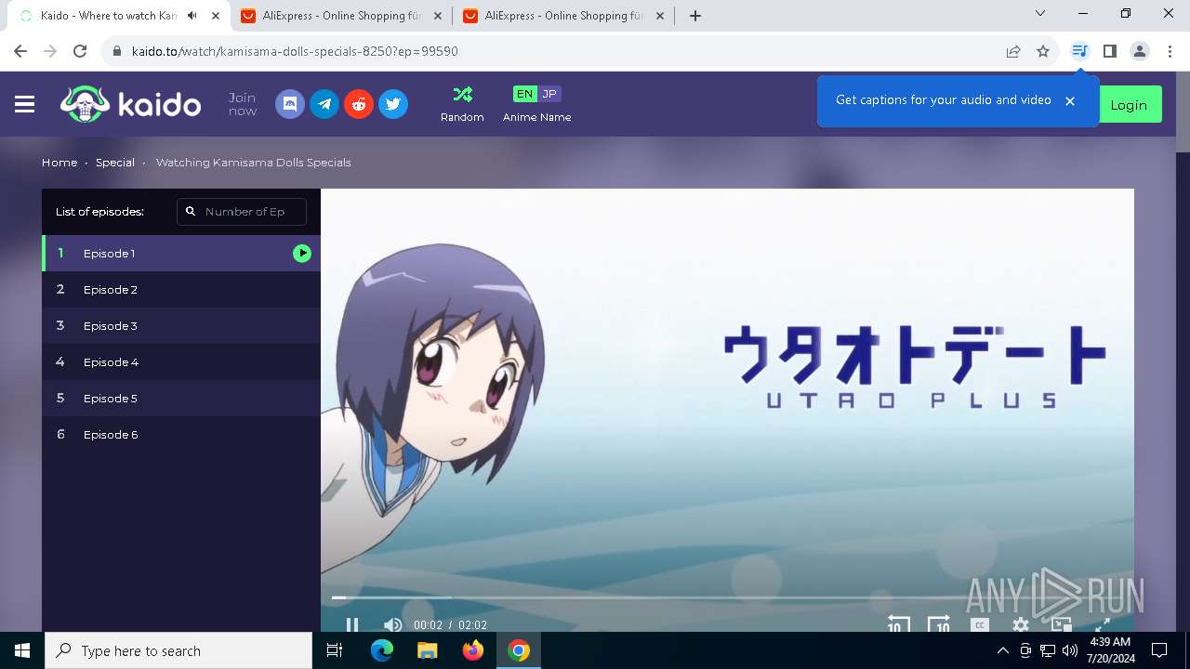Viewport: 1190px width, 669px height.
Task: Pause the video
Action: [352, 625]
